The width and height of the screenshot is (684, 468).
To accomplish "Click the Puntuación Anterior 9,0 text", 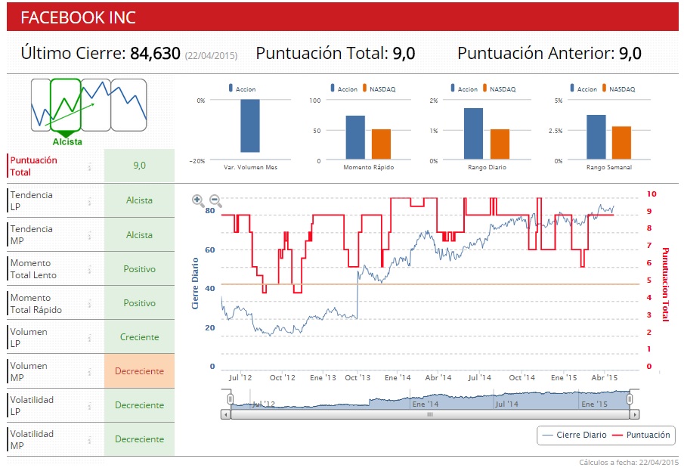I will [x=549, y=53].
